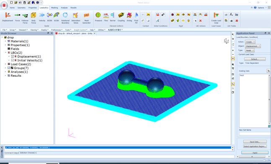
Task: Launch the Mesh Generator tool
Action: [86, 18]
